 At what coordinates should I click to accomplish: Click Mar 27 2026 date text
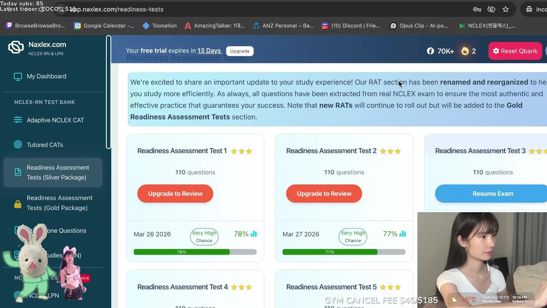pyautogui.click(x=301, y=234)
